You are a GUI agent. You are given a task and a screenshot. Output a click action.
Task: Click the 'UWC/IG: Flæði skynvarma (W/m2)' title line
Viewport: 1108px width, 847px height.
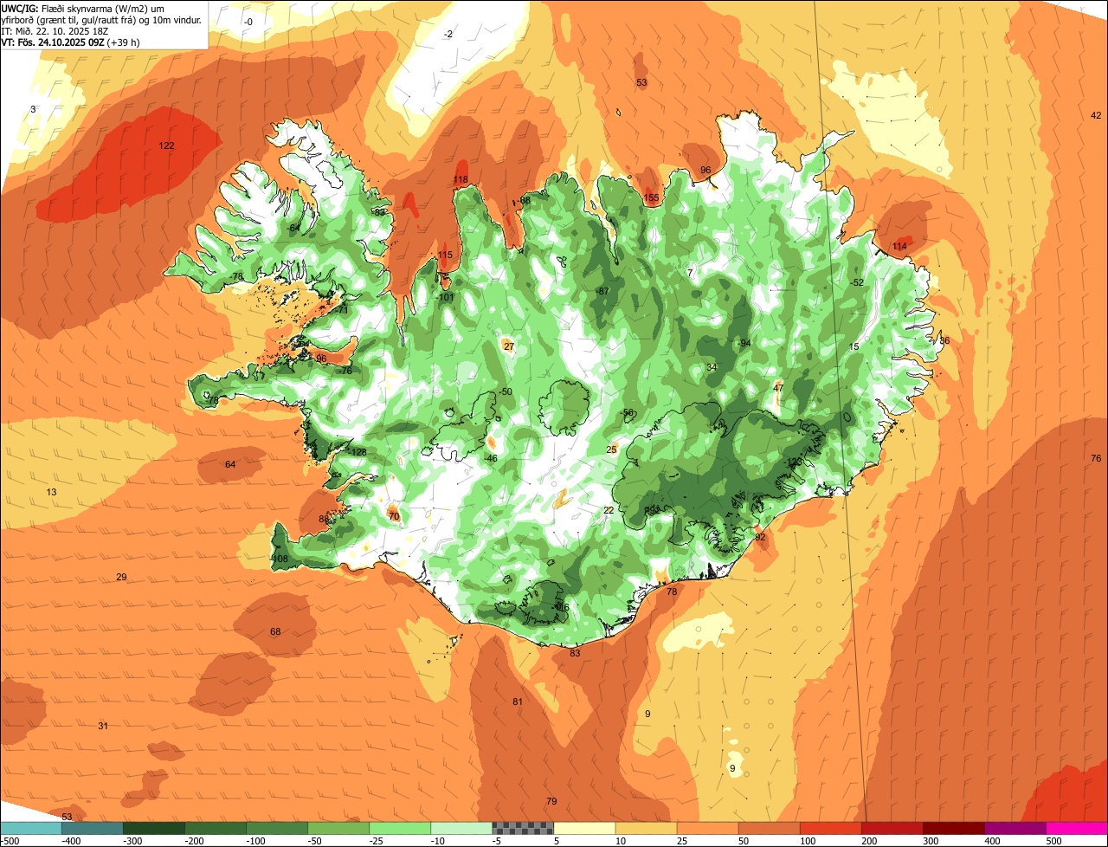point(82,8)
